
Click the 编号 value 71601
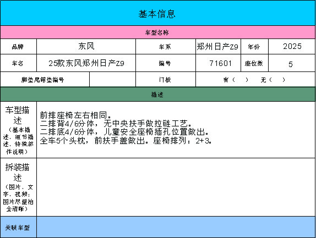pos(218,63)
